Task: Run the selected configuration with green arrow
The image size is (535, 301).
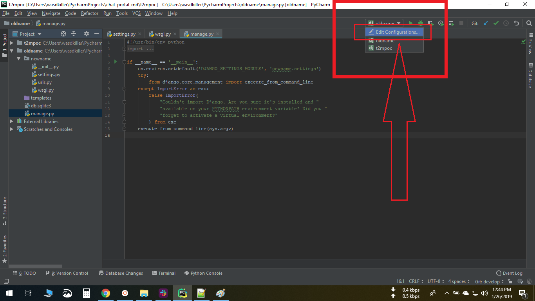Action: (410, 24)
